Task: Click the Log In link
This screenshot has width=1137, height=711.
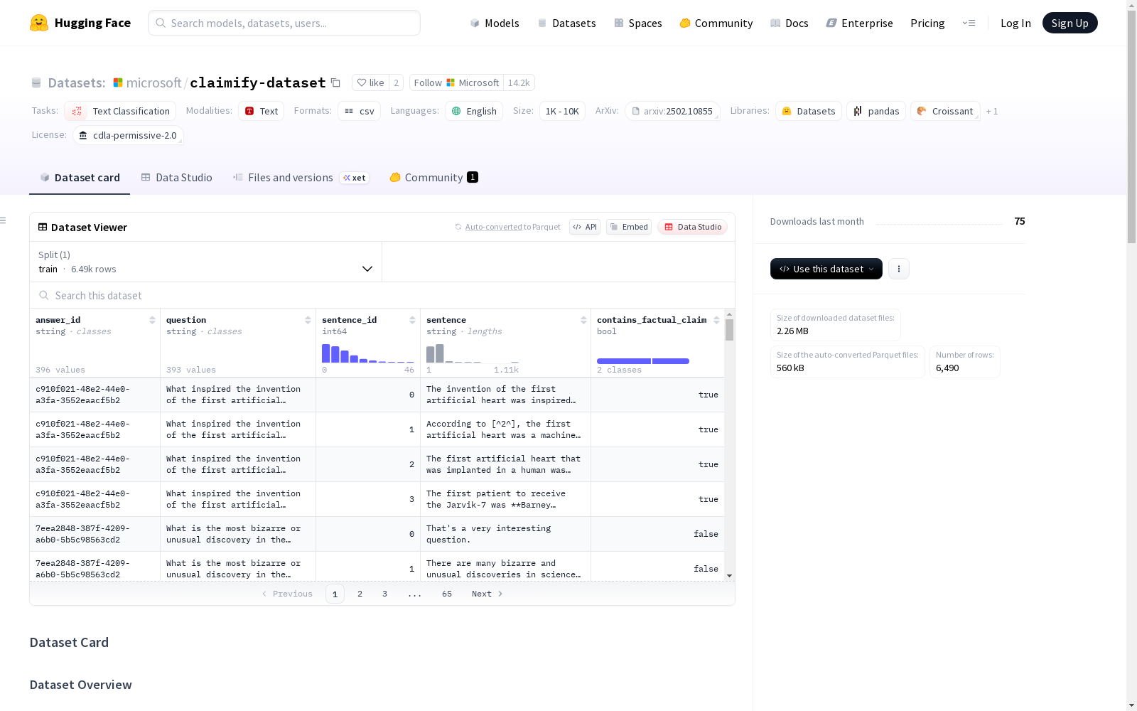Action: (1015, 23)
